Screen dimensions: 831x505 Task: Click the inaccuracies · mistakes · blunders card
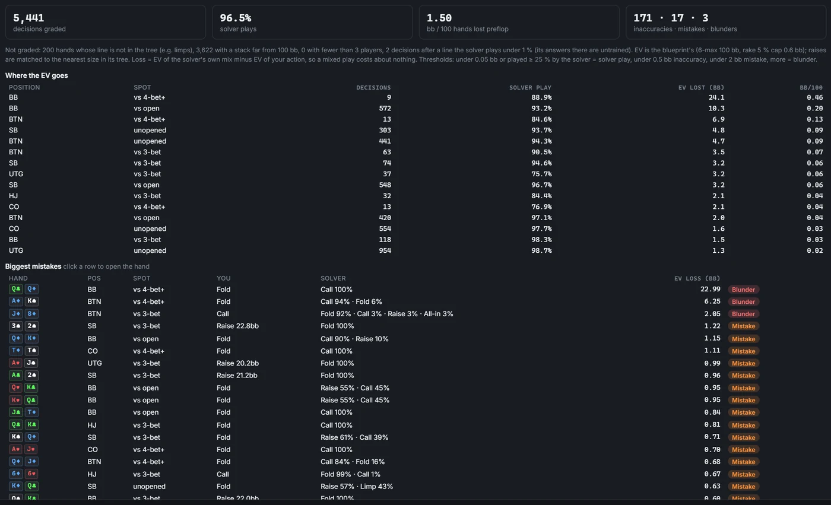[726, 23]
